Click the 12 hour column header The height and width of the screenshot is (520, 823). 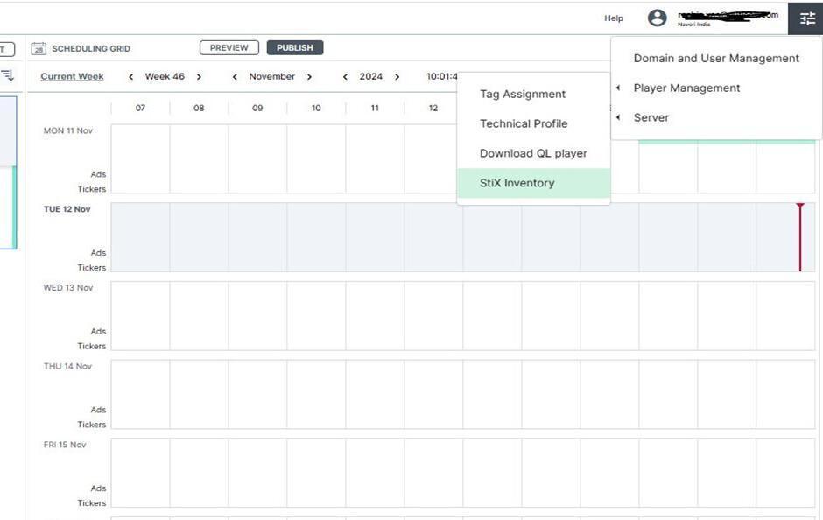(433, 108)
